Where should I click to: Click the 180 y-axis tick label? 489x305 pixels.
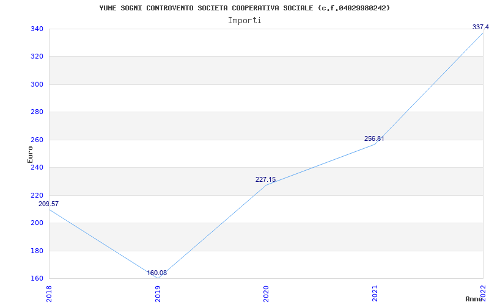(x=39, y=251)
